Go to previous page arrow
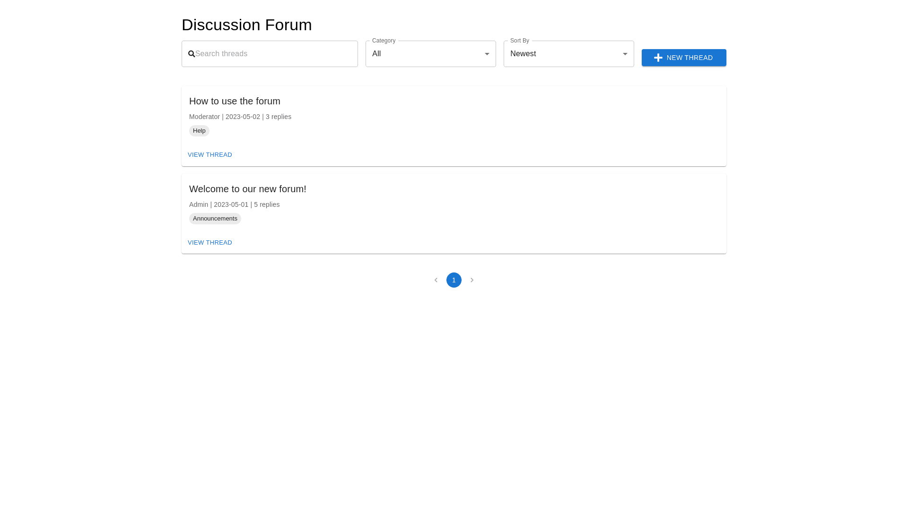The width and height of the screenshot is (908, 510). coord(436,280)
